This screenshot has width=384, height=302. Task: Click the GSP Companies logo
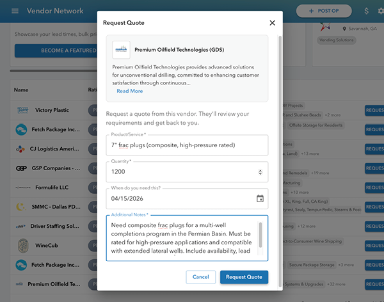21,168
